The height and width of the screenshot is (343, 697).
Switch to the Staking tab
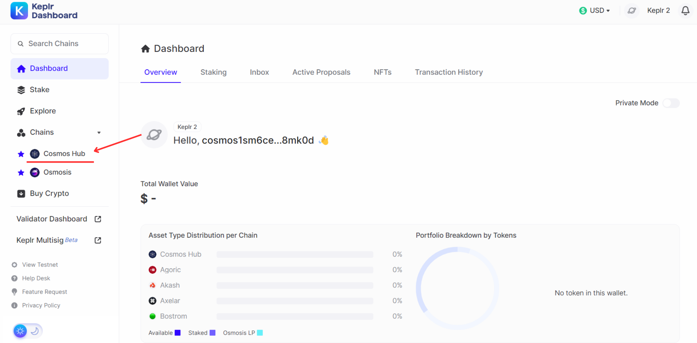click(214, 72)
